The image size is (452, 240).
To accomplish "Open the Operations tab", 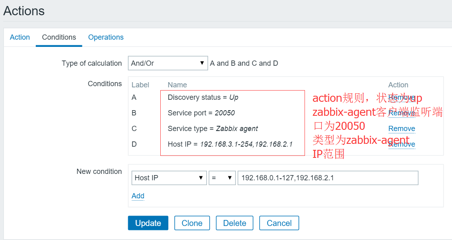I will pyautogui.click(x=106, y=37).
